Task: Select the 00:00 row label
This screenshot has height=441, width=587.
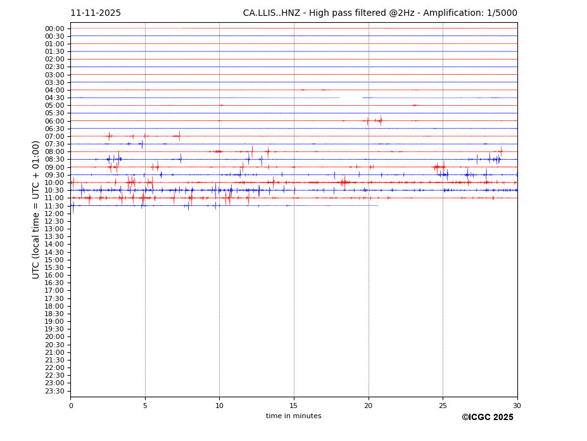Action: [54, 29]
